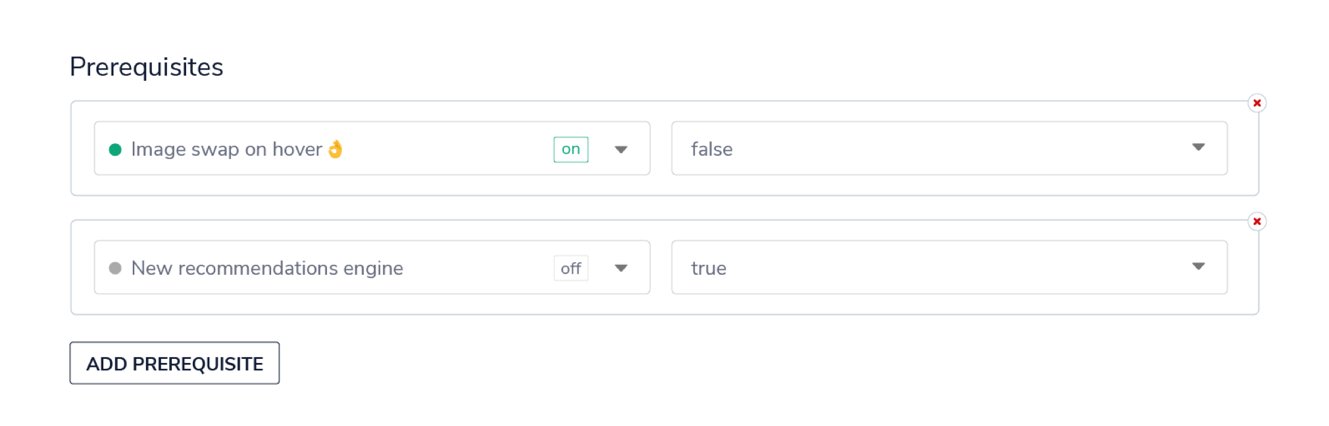Select the "Image swap on hover" flag name
Image resolution: width=1329 pixels, height=426 pixels.
pos(226,149)
